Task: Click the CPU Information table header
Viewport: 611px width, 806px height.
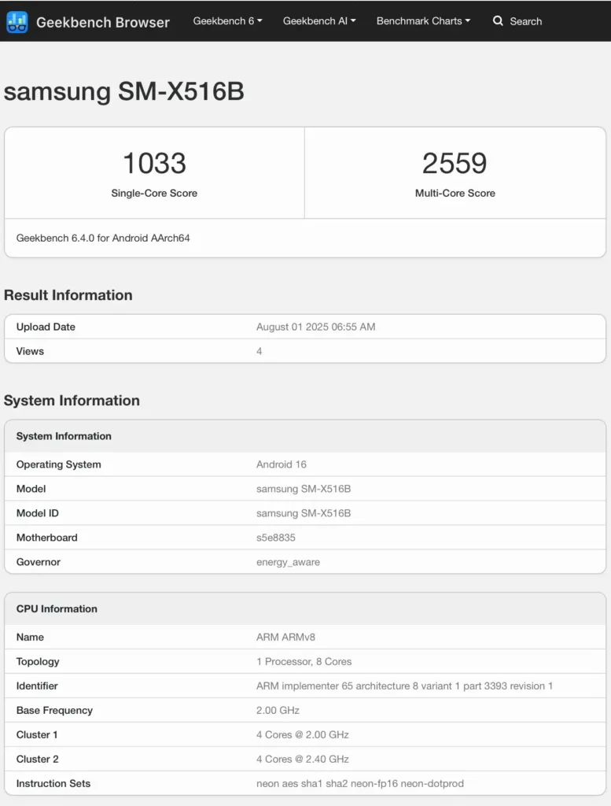Action: [57, 608]
